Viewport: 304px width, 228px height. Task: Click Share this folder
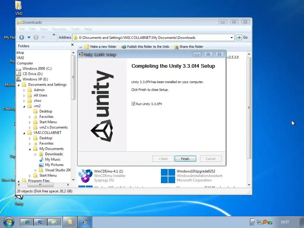point(189,47)
